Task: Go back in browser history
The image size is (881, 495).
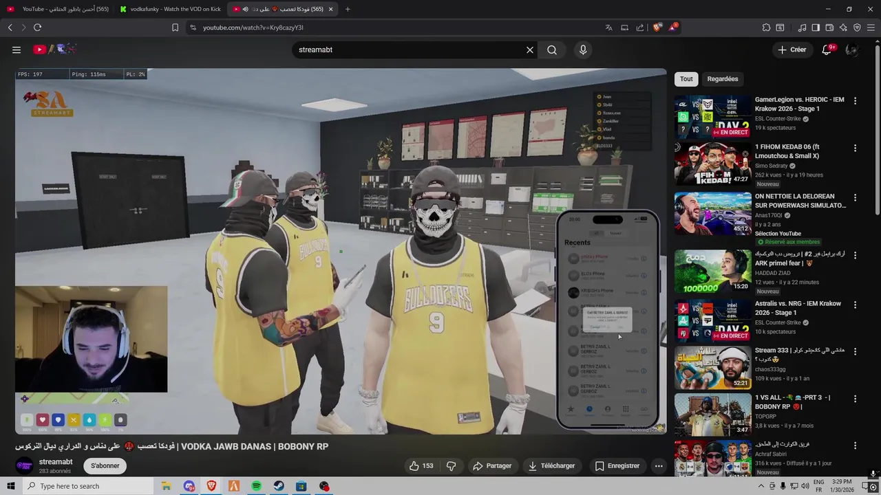Action: point(10,27)
